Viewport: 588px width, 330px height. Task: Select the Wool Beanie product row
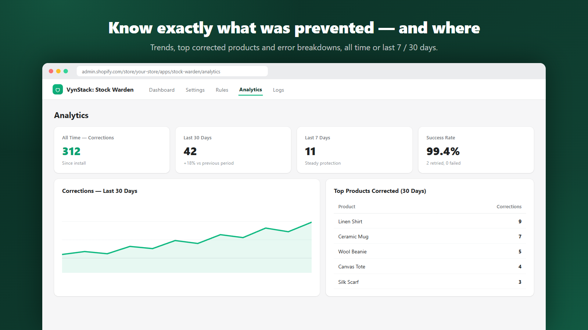point(430,252)
